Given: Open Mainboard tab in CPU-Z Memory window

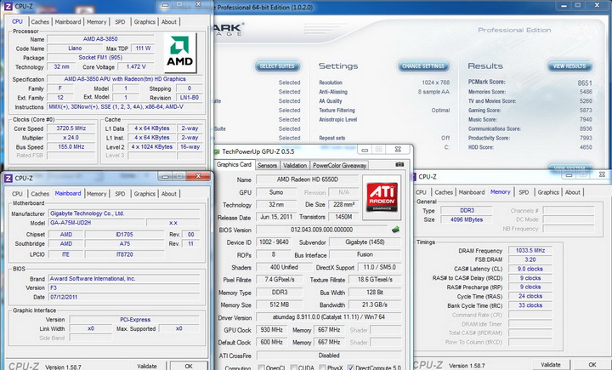Looking at the screenshot, I should tap(472, 192).
